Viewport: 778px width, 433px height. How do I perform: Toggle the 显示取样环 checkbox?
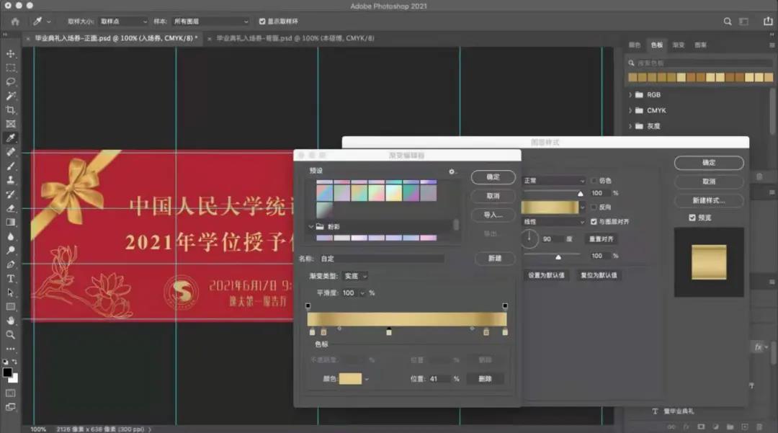(x=262, y=22)
